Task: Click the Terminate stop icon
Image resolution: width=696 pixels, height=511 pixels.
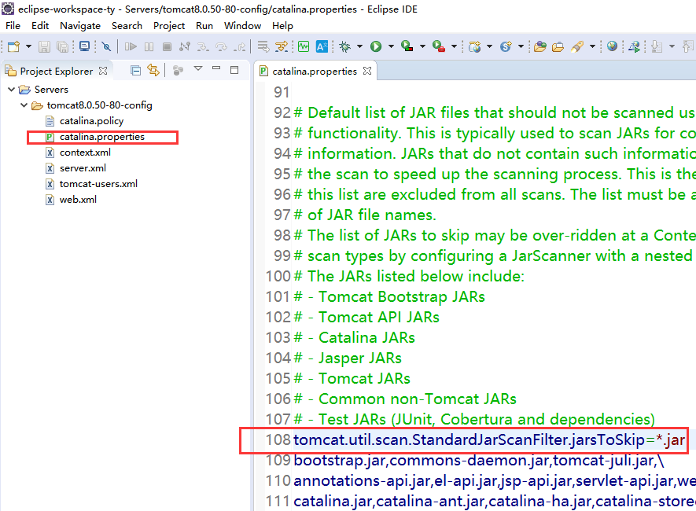Action: click(167, 46)
